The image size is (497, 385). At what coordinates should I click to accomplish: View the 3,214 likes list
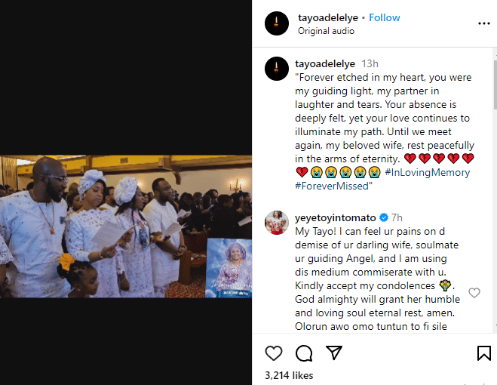289,375
